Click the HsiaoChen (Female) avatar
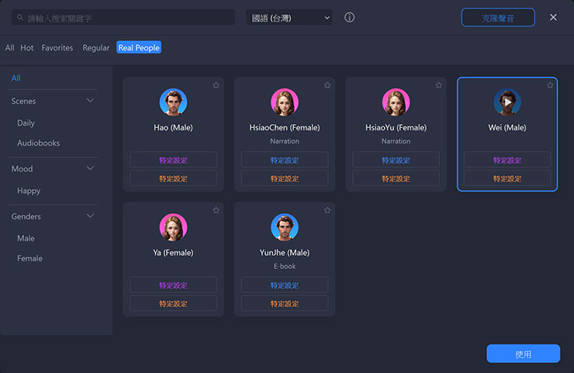Image resolution: width=574 pixels, height=373 pixels. coord(285,102)
